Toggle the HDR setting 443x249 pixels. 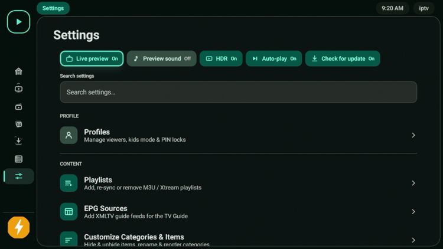coord(221,58)
